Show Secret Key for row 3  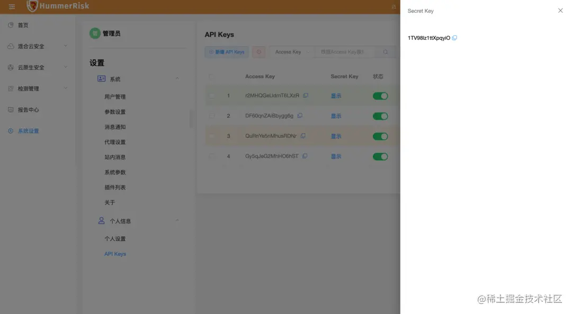[x=336, y=136]
